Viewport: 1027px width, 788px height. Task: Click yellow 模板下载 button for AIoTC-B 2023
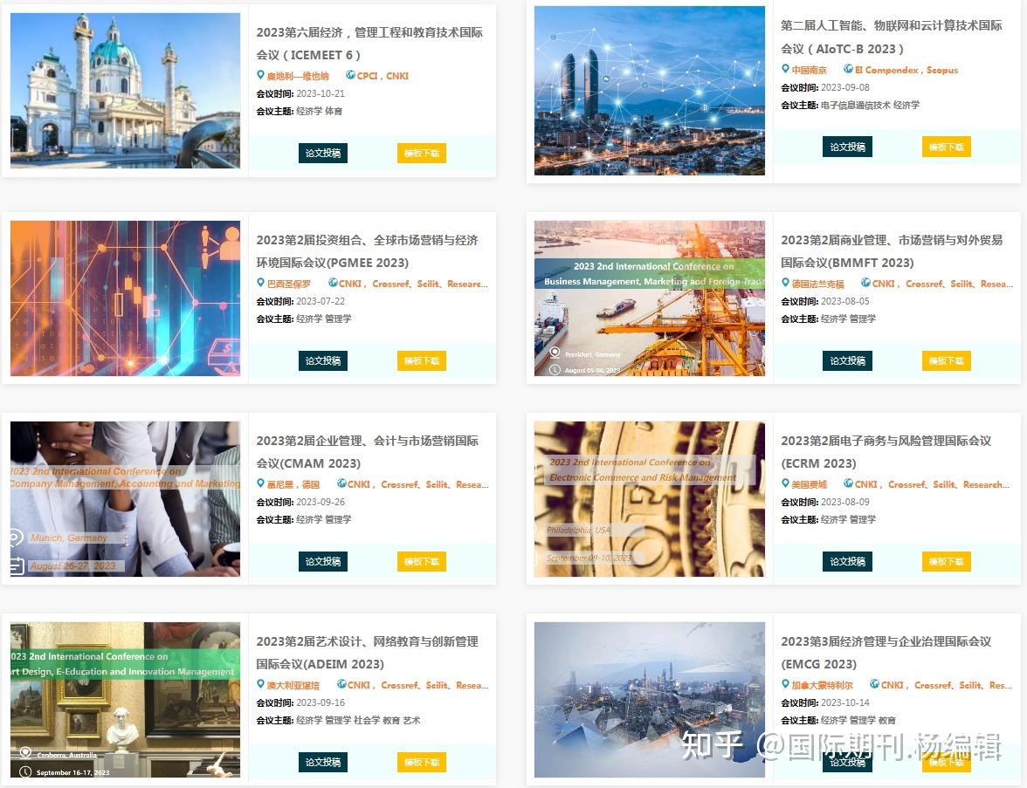pos(947,147)
